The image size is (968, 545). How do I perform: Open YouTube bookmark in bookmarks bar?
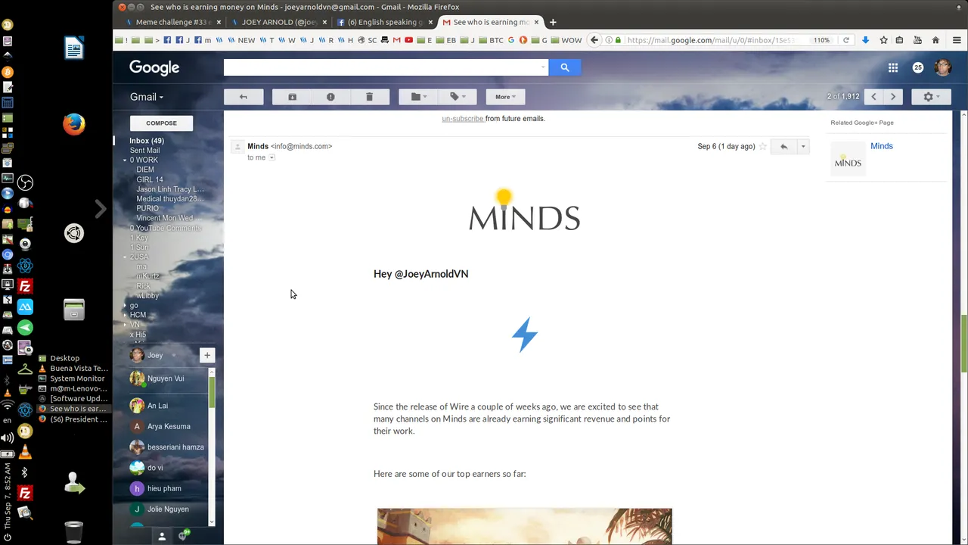(x=408, y=40)
